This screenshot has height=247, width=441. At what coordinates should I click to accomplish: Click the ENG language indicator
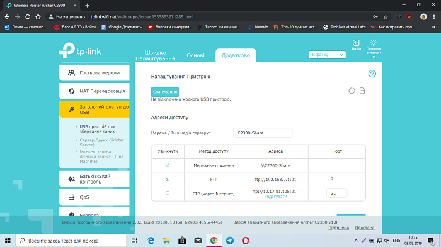[396, 241]
